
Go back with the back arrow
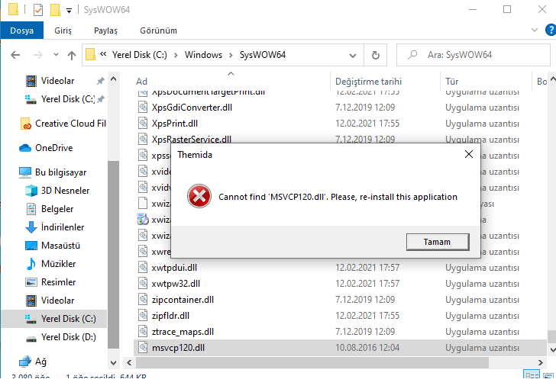point(15,55)
